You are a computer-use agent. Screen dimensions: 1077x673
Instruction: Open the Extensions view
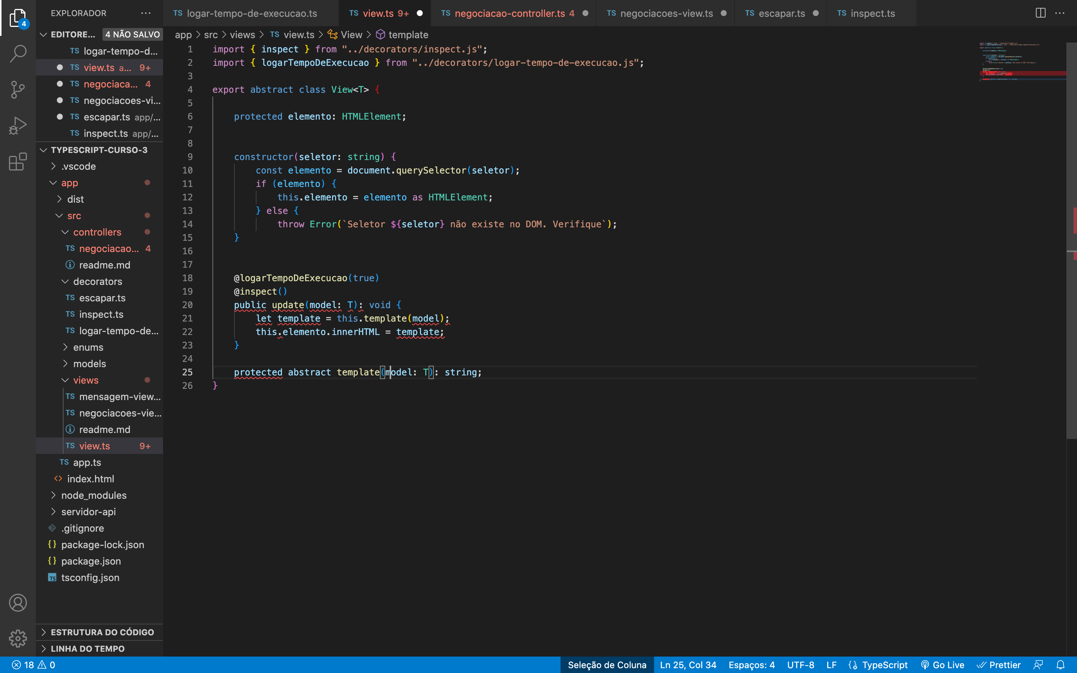(x=18, y=162)
